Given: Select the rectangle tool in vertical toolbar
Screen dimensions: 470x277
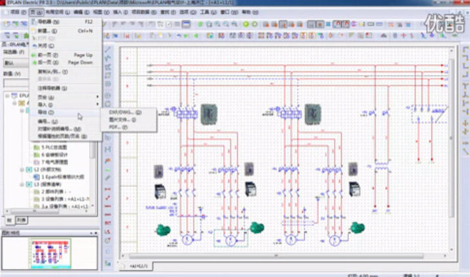Looking at the screenshot, I should [108, 75].
